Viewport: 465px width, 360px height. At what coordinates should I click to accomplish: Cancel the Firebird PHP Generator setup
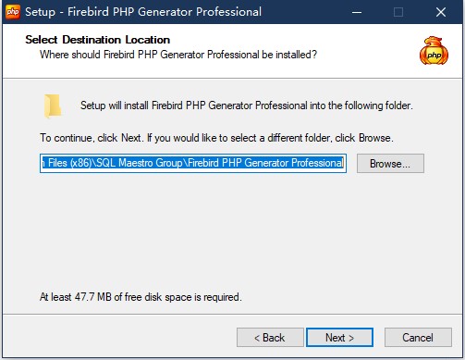coord(418,337)
